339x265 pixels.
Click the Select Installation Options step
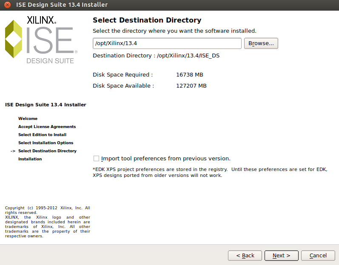click(46, 143)
